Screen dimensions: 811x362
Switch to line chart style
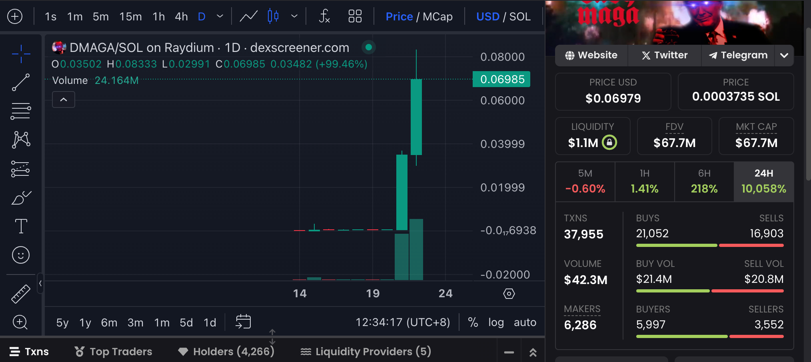[248, 16]
